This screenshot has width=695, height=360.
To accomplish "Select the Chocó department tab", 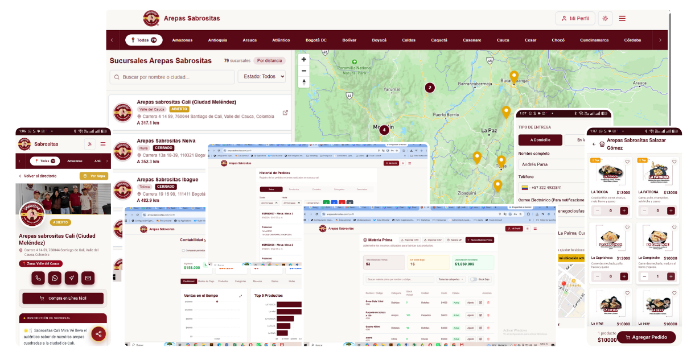I will coord(558,40).
